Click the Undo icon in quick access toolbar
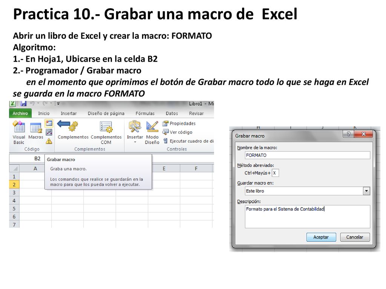386x289 pixels. (32, 103)
